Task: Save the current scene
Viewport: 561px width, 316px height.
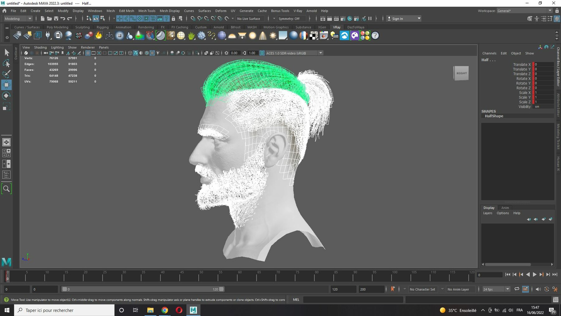Action: tap(56, 19)
